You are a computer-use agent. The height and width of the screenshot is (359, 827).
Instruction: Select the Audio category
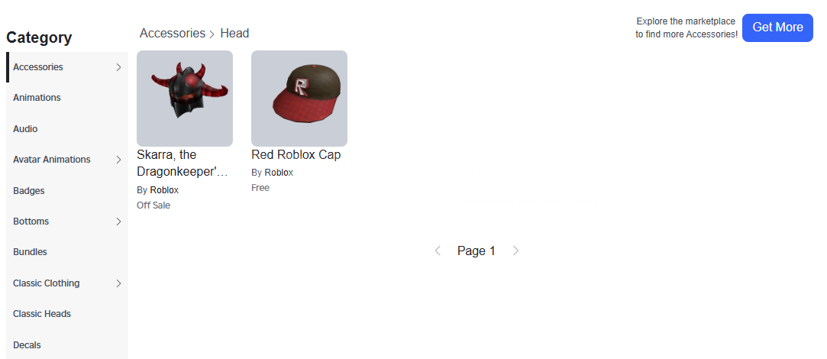pos(25,129)
